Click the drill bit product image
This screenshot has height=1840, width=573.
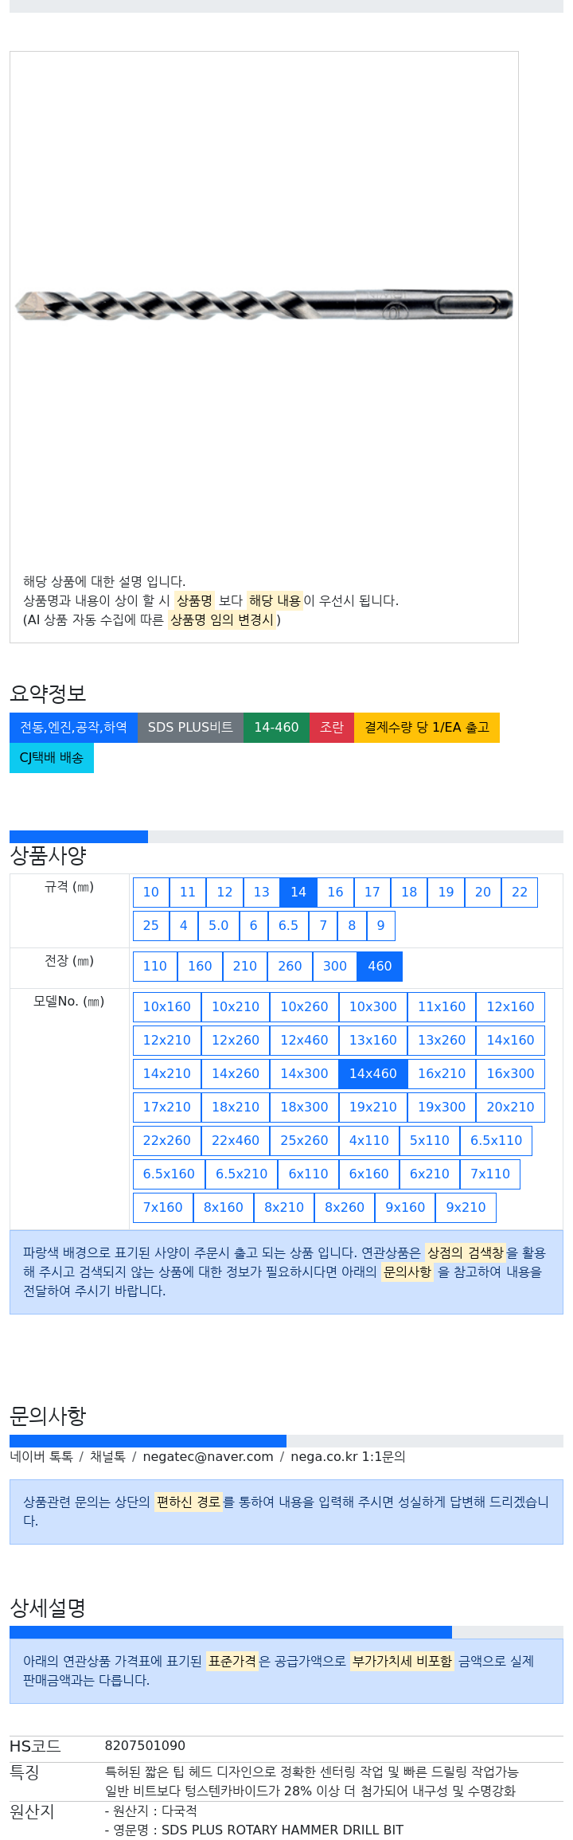tap(264, 305)
